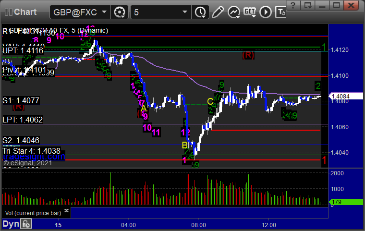This screenshot has width=365, height=231.
Task: Close the Vol study panel
Action: coord(66,210)
